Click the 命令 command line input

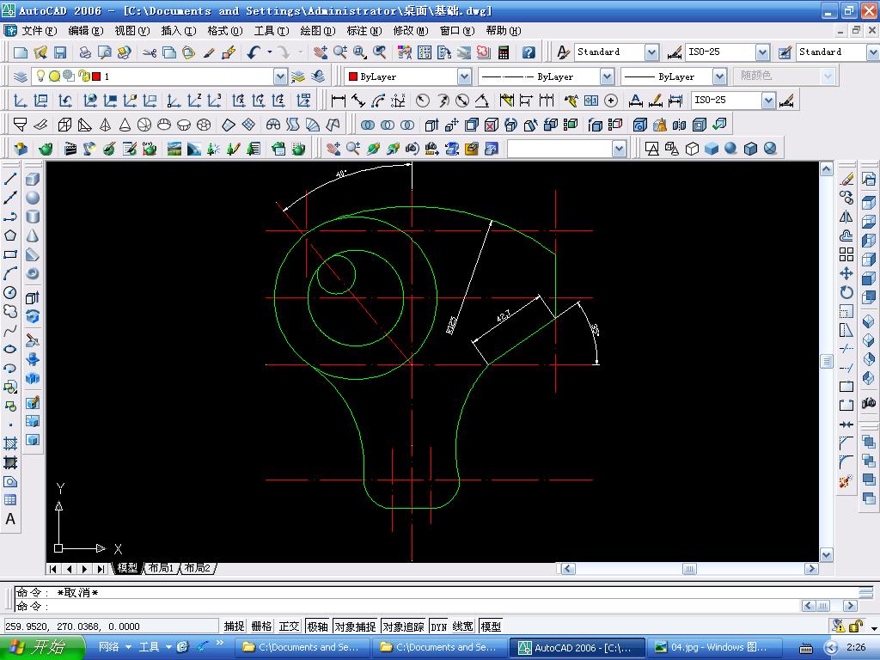click(x=406, y=606)
